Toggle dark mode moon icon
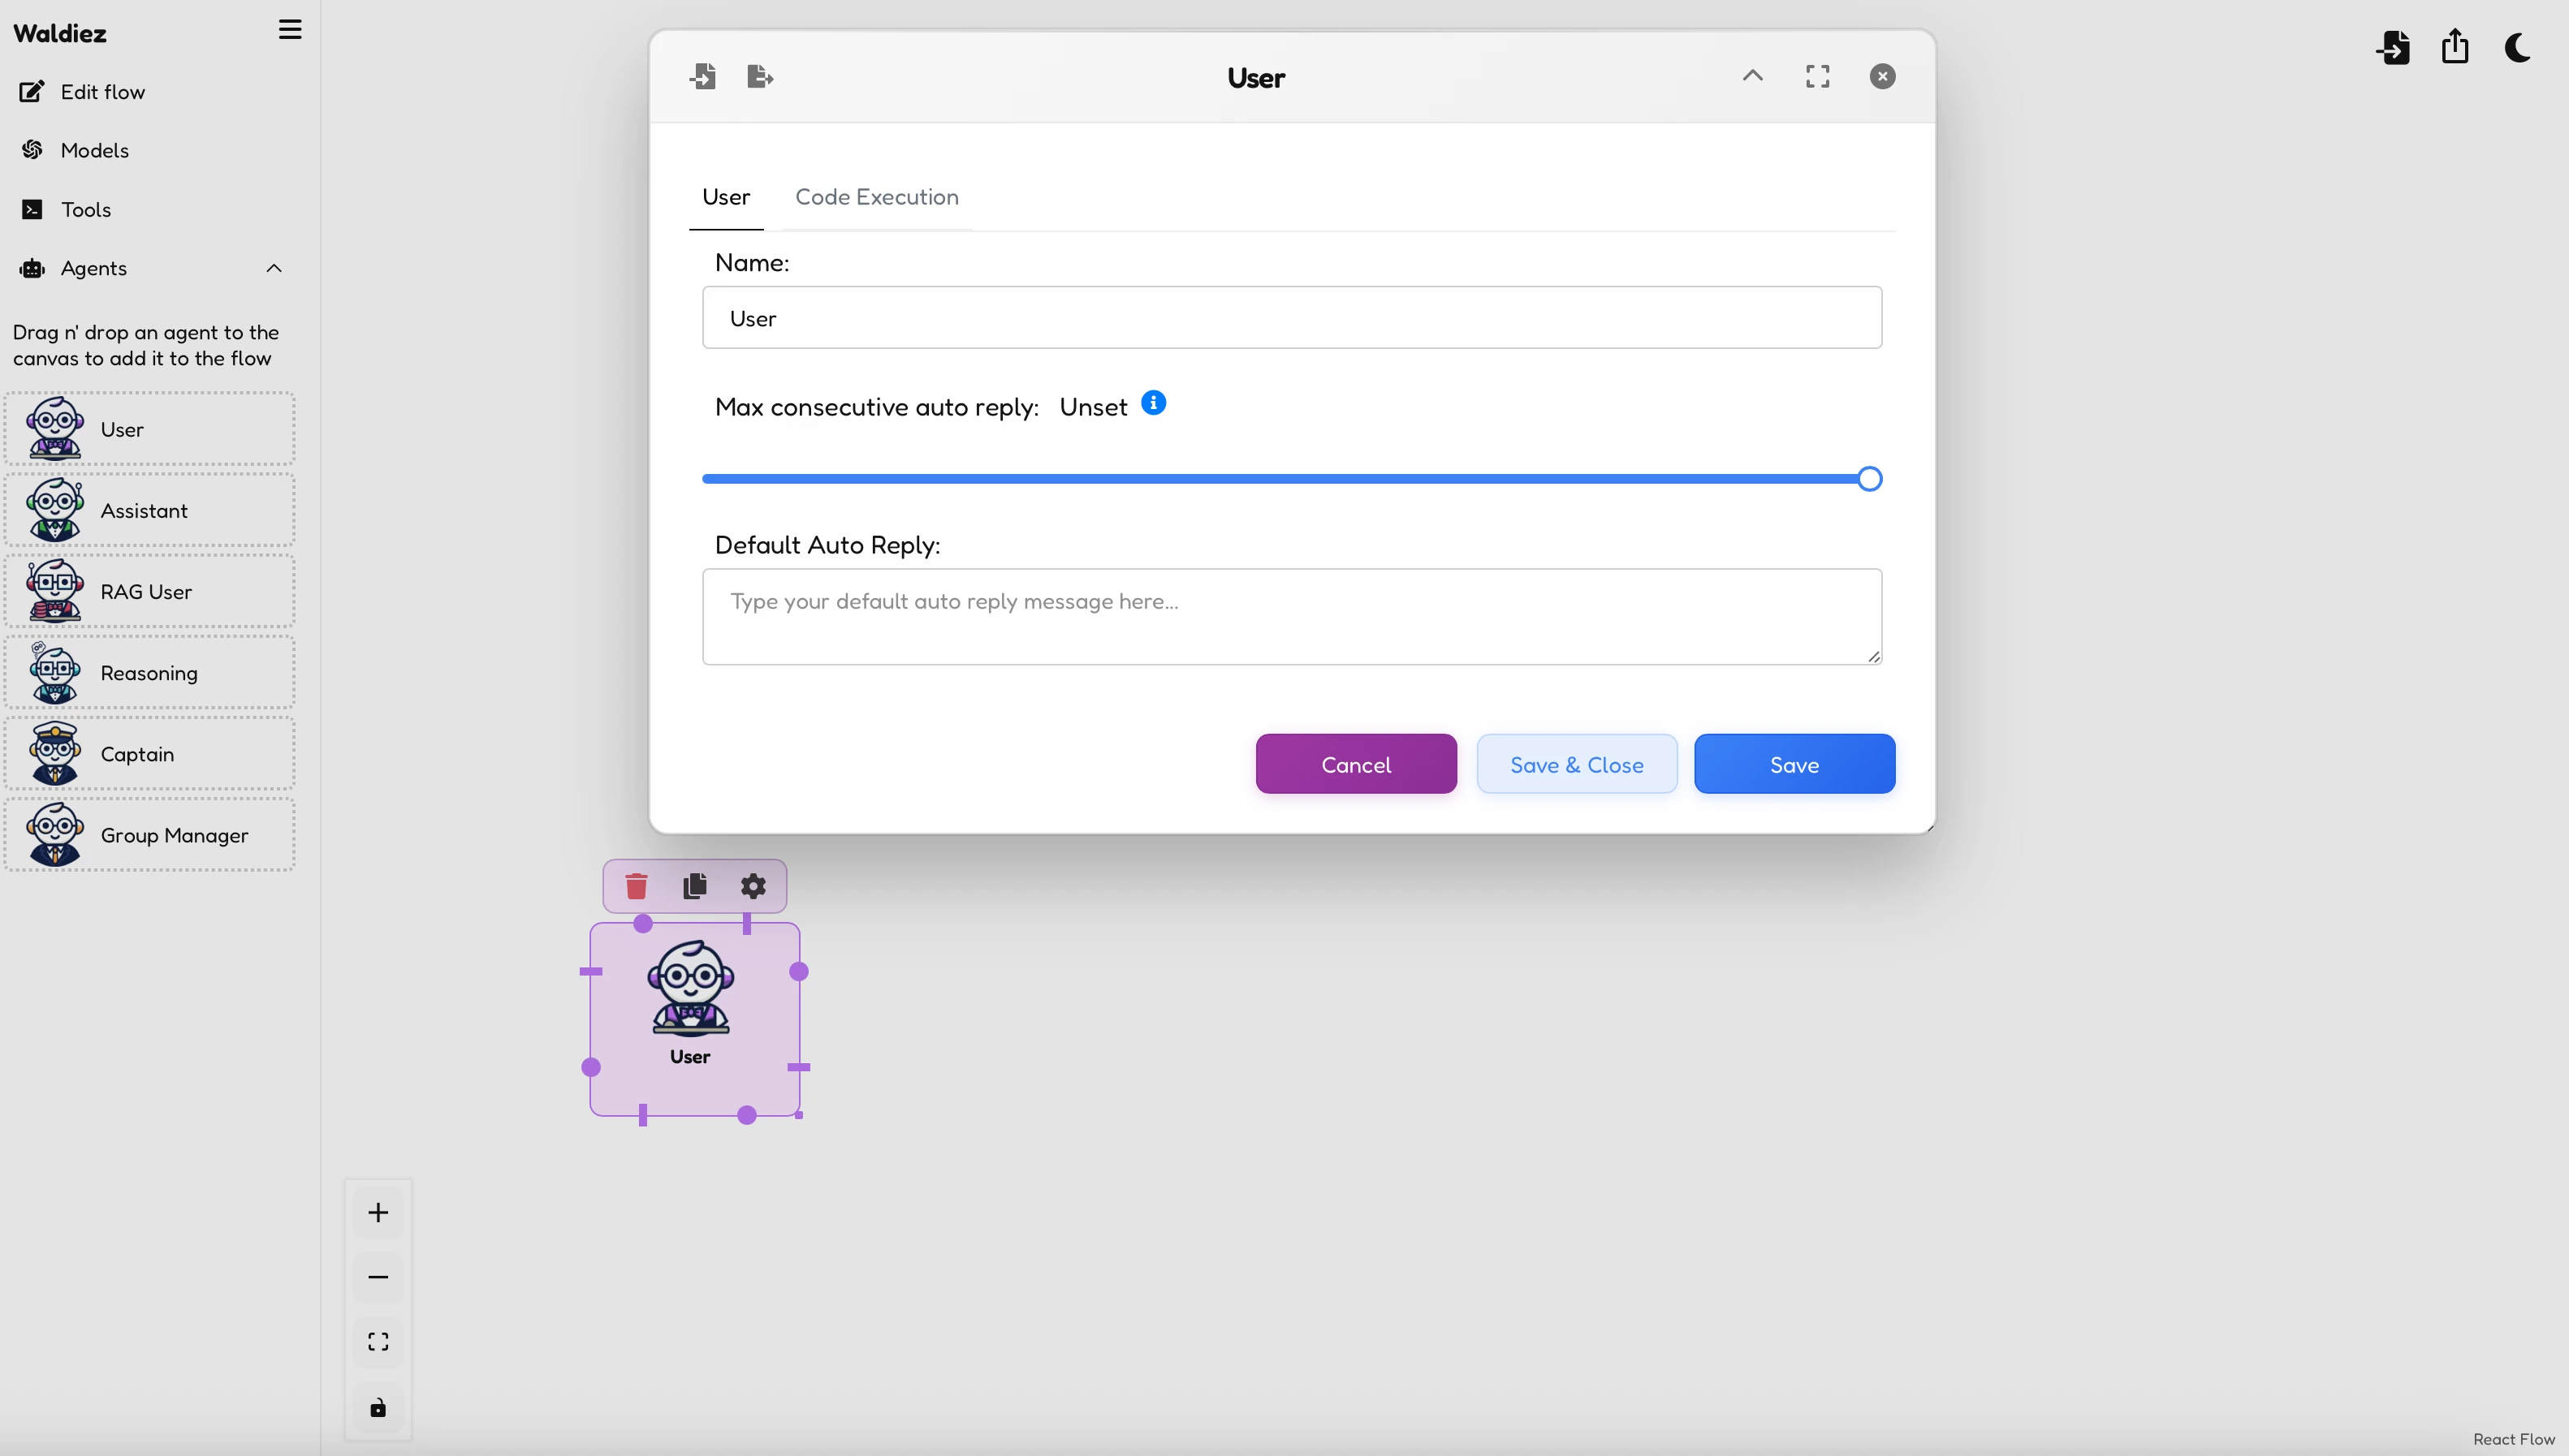The width and height of the screenshot is (2569, 1456). [2518, 47]
